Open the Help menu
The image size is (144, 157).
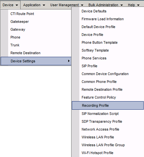(134, 5)
